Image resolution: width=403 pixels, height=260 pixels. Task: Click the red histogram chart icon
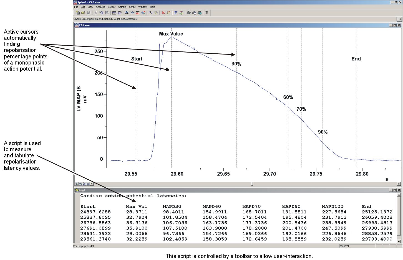(x=163, y=13)
